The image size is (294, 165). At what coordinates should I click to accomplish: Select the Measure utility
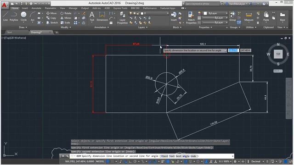point(249,16)
